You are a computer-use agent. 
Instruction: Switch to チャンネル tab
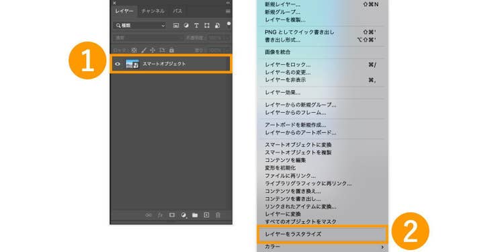[153, 11]
